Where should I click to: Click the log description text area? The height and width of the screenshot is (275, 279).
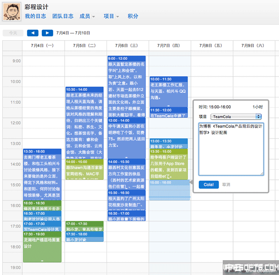click(x=231, y=149)
